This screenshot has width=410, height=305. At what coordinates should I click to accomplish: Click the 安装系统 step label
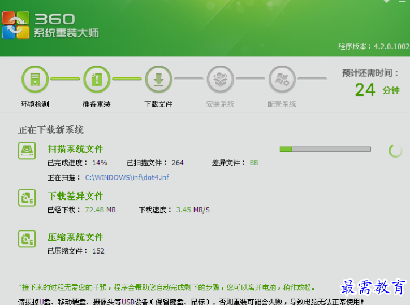point(220,104)
